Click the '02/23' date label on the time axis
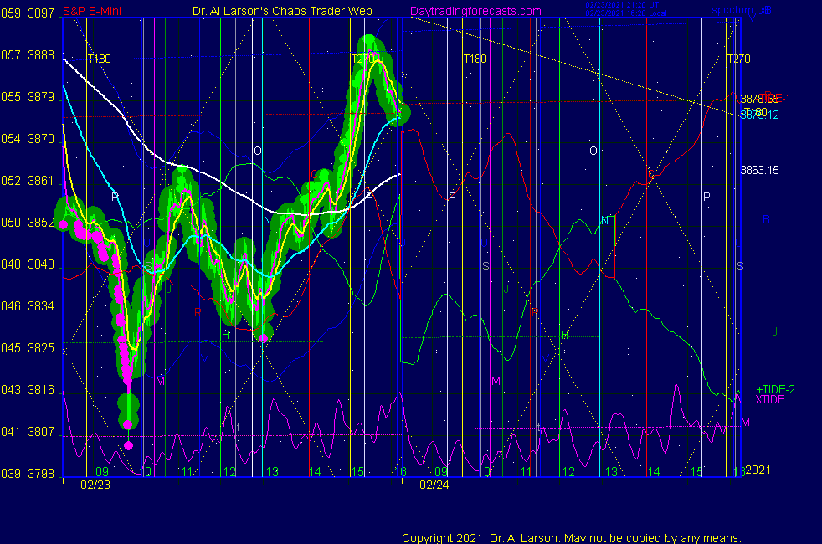The height and width of the screenshot is (544, 822). [x=95, y=485]
